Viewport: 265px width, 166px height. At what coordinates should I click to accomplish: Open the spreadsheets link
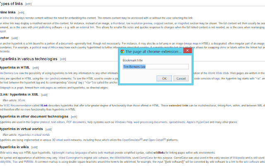pos(177,122)
